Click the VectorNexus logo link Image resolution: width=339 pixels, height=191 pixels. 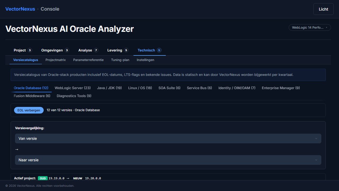coord(20,9)
